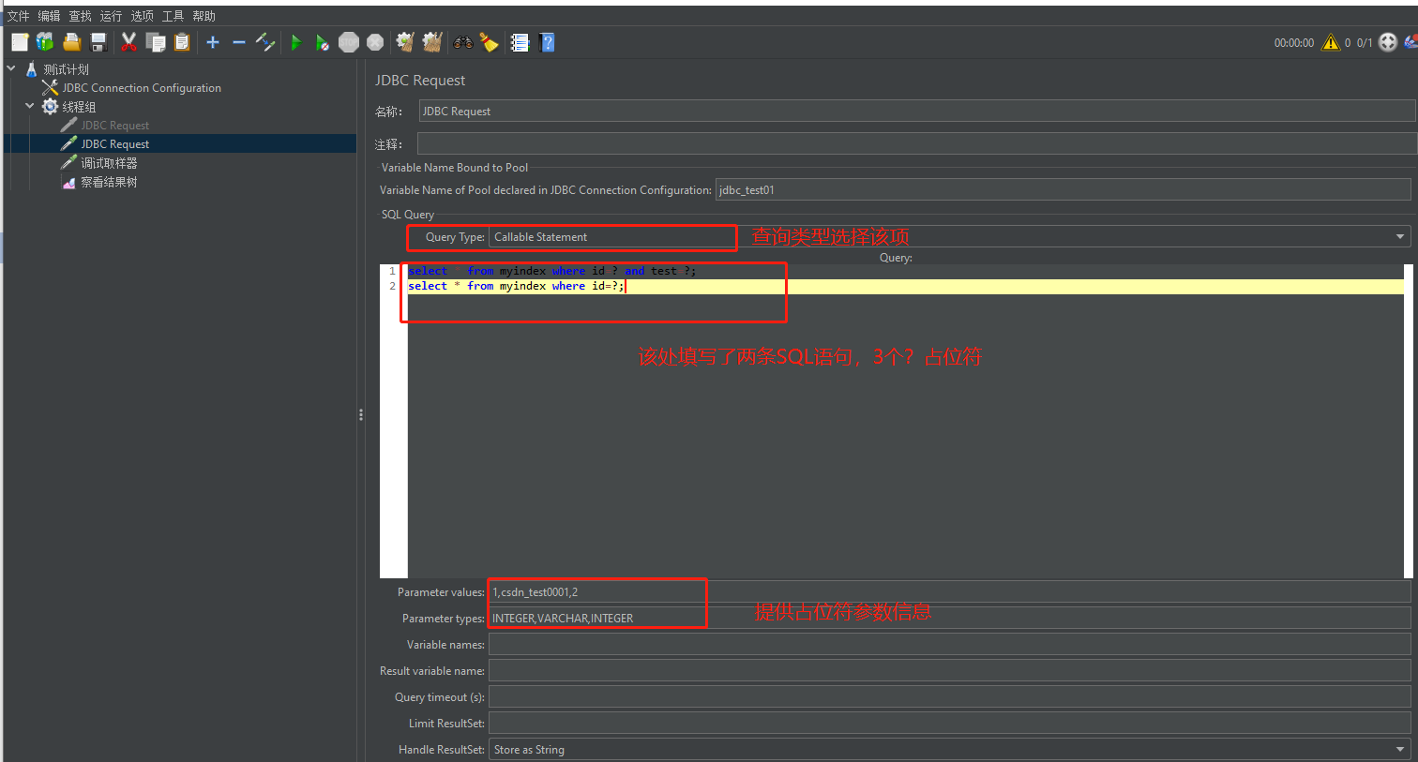1418x762 pixels.
Task: Start the test with green play icon
Action: click(296, 41)
